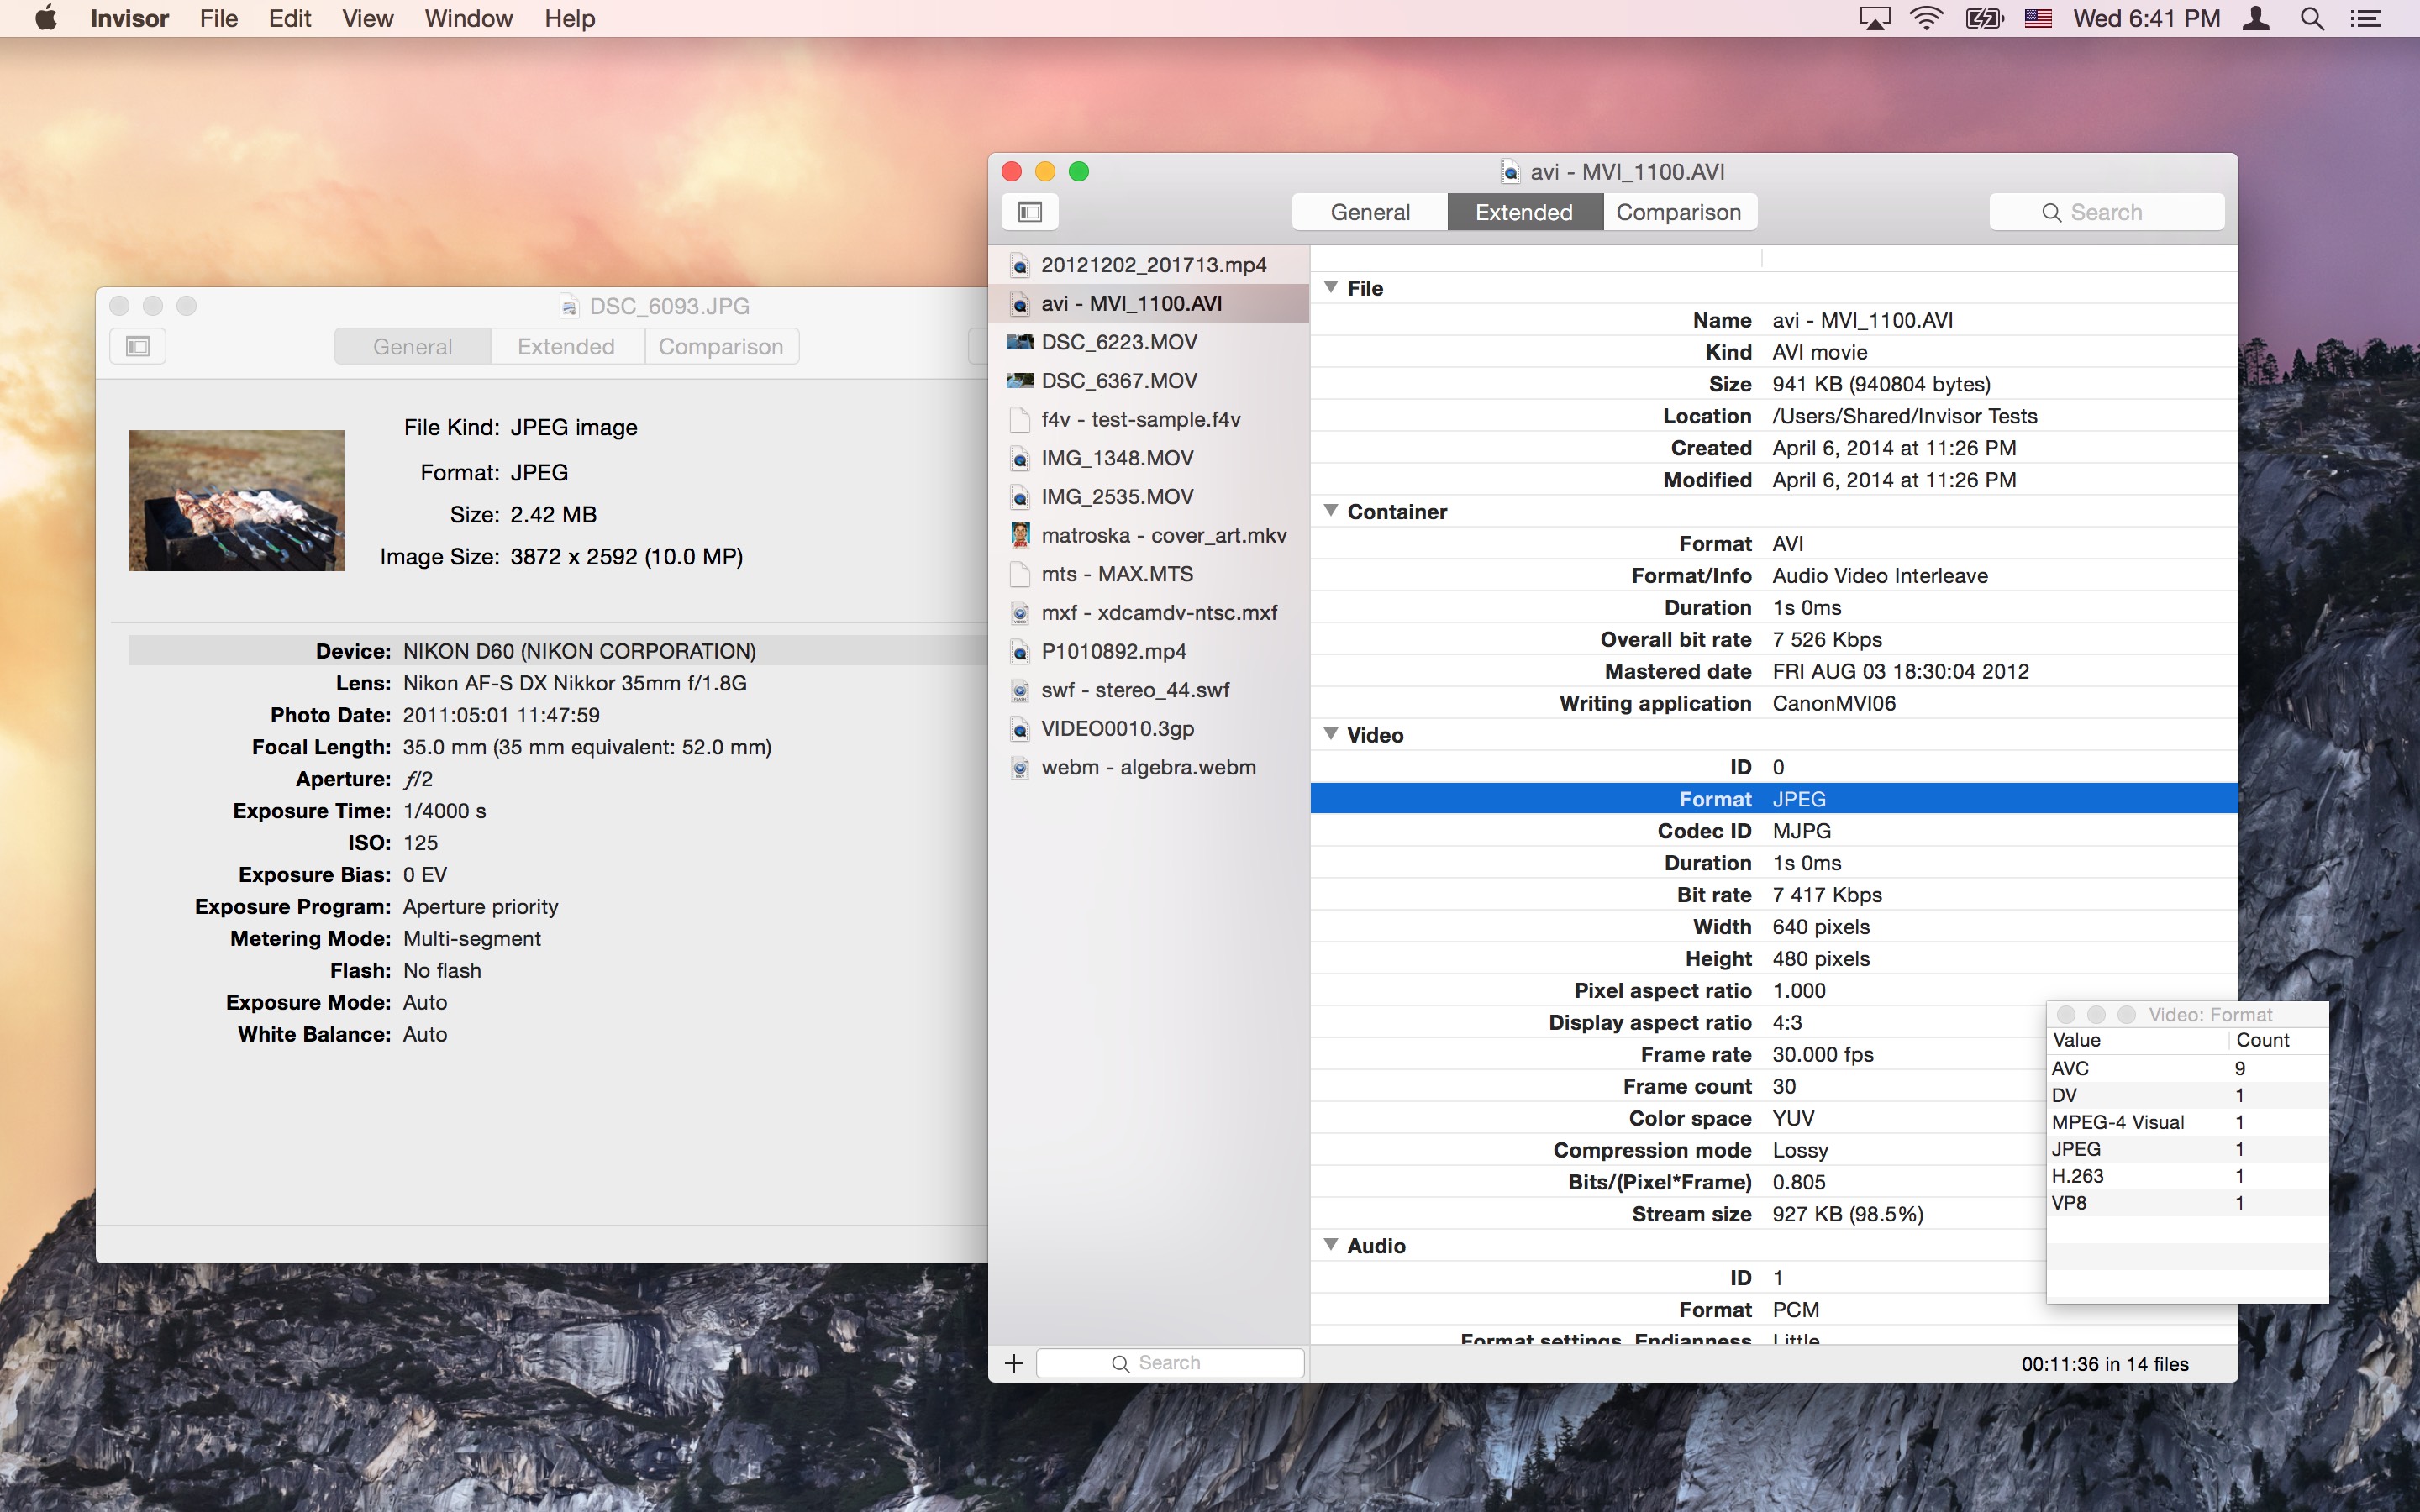2420x1512 pixels.
Task: Expand the File section disclosure triangle
Action: (1329, 286)
